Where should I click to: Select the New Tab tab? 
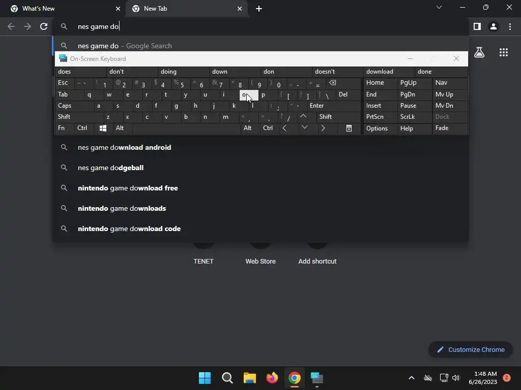186,9
